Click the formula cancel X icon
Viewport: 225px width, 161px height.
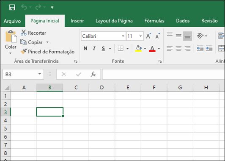[64, 74]
